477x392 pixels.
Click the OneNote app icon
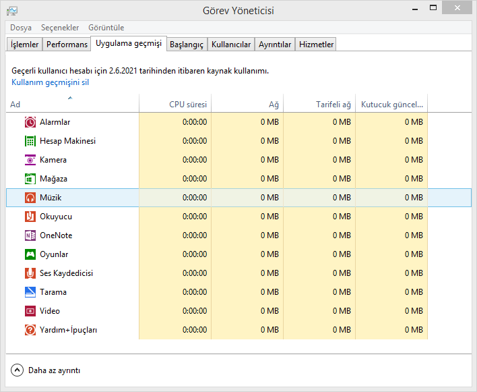pos(30,235)
